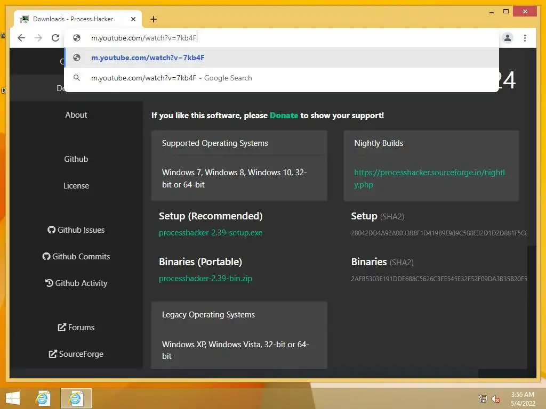Click the Nightly Builds heading
This screenshot has width=546, height=409.
click(x=379, y=143)
